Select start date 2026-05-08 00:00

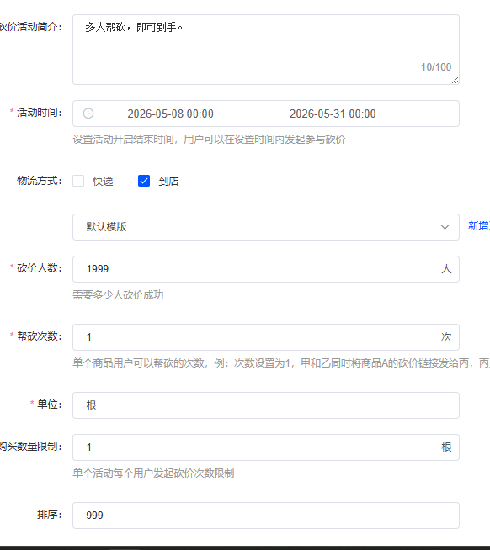[x=170, y=114]
